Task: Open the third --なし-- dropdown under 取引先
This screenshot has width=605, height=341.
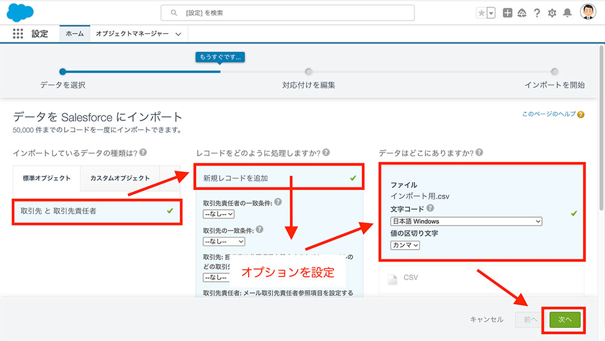Action: point(217,278)
